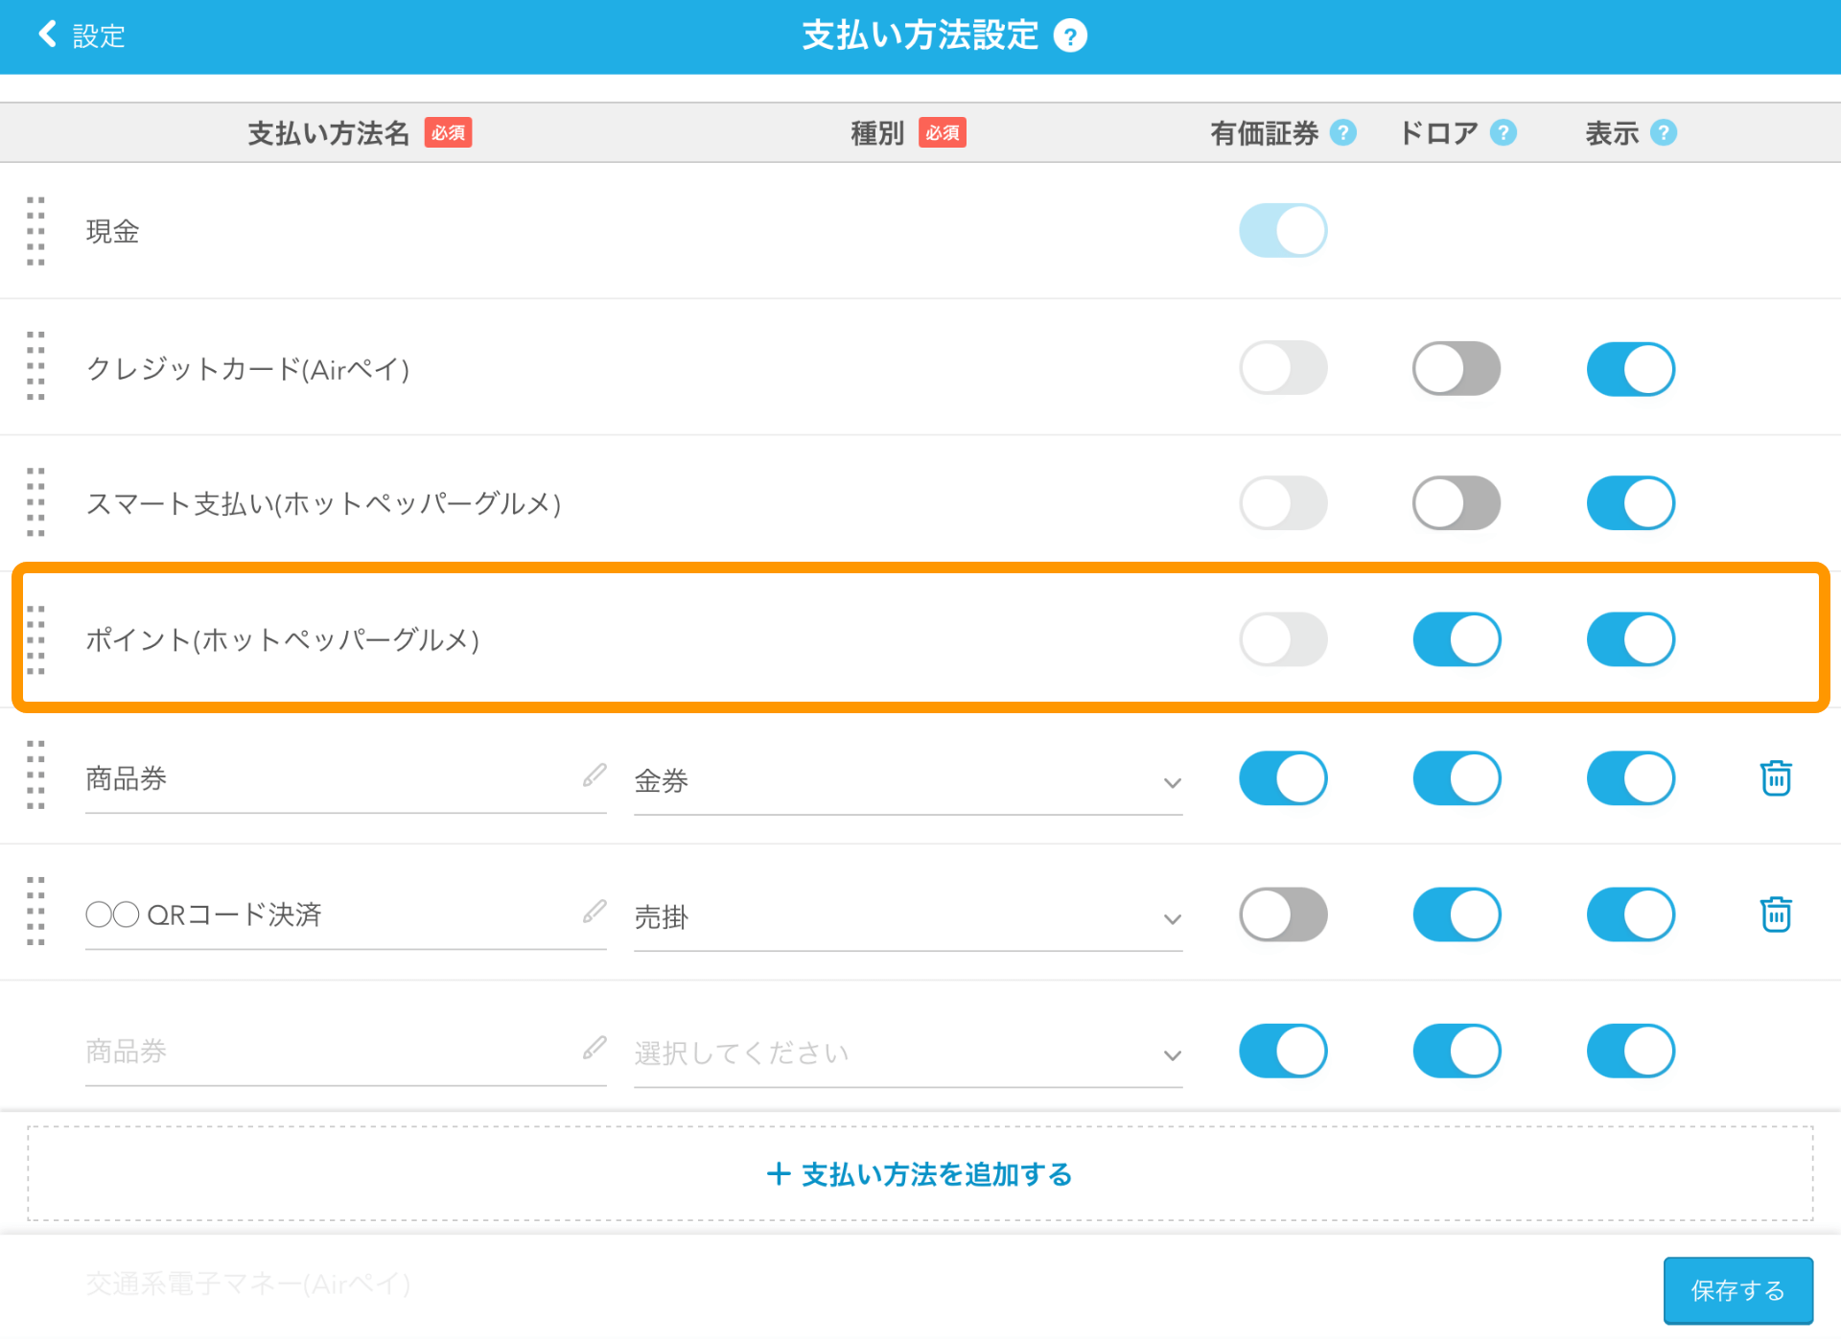Image resolution: width=1841 pixels, height=1342 pixels.
Task: Toggle ドロア switch for ポイント(ホットペッパーグルメ)
Action: point(1456,639)
